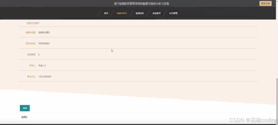Select the 核酸检测点 navigation item
This screenshot has height=125, width=278.
[x=122, y=13]
